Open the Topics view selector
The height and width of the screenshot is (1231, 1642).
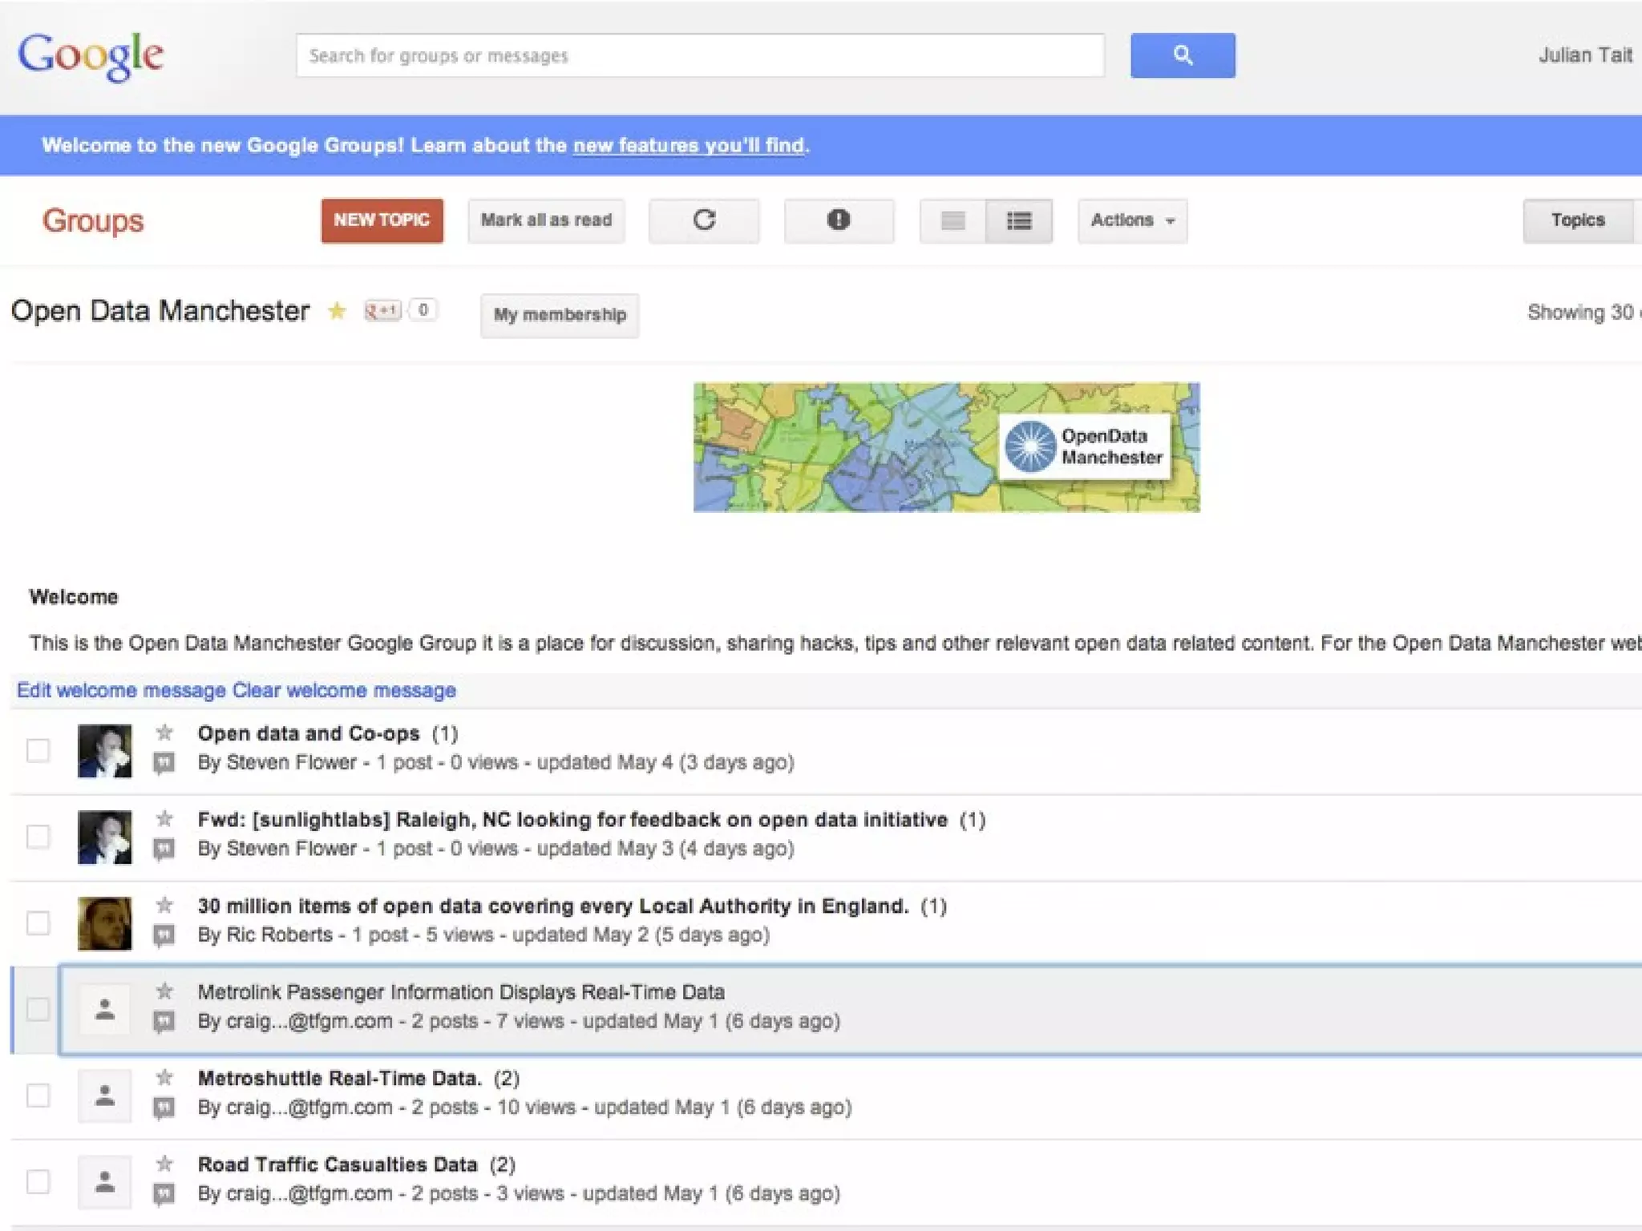tap(1577, 220)
